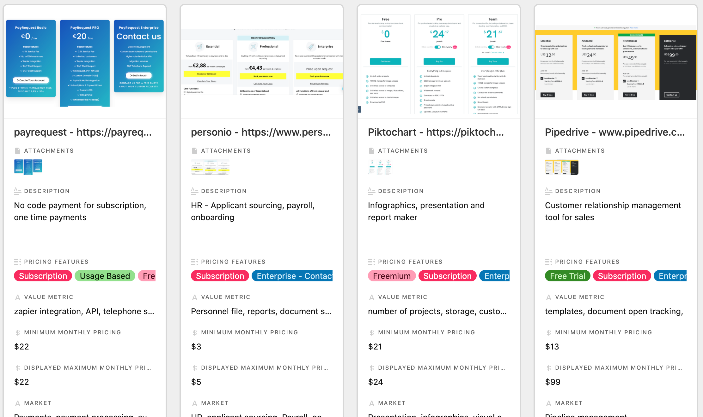The height and width of the screenshot is (417, 703).
Task: Click the Description icon on the personio card
Action: (195, 191)
